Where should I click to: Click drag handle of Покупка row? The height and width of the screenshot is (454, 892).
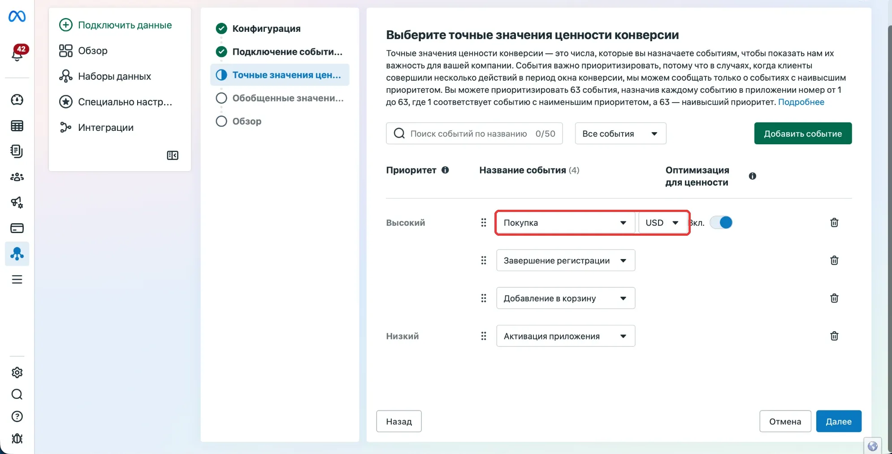pyautogui.click(x=484, y=223)
